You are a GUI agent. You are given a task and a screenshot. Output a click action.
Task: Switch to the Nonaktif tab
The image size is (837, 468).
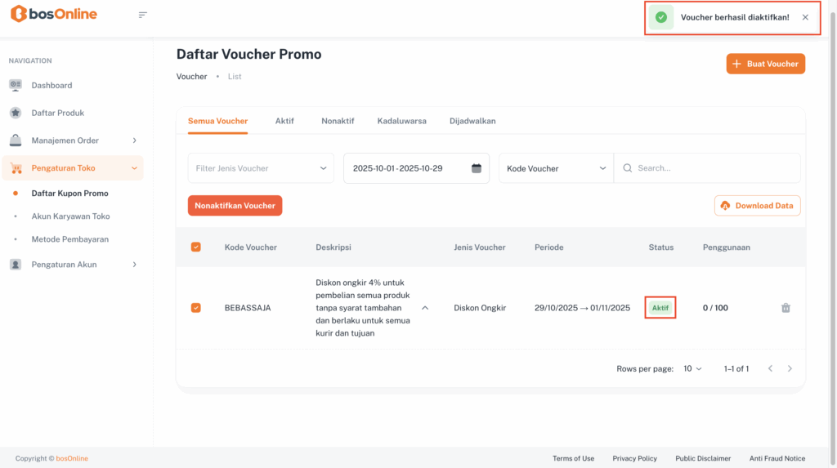[x=338, y=121]
